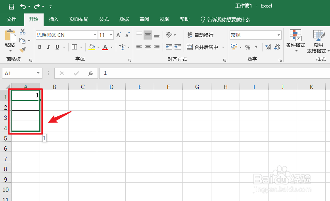The image size is (330, 201).
Task: Decrease font size with the smaller A
Action: click(128, 35)
